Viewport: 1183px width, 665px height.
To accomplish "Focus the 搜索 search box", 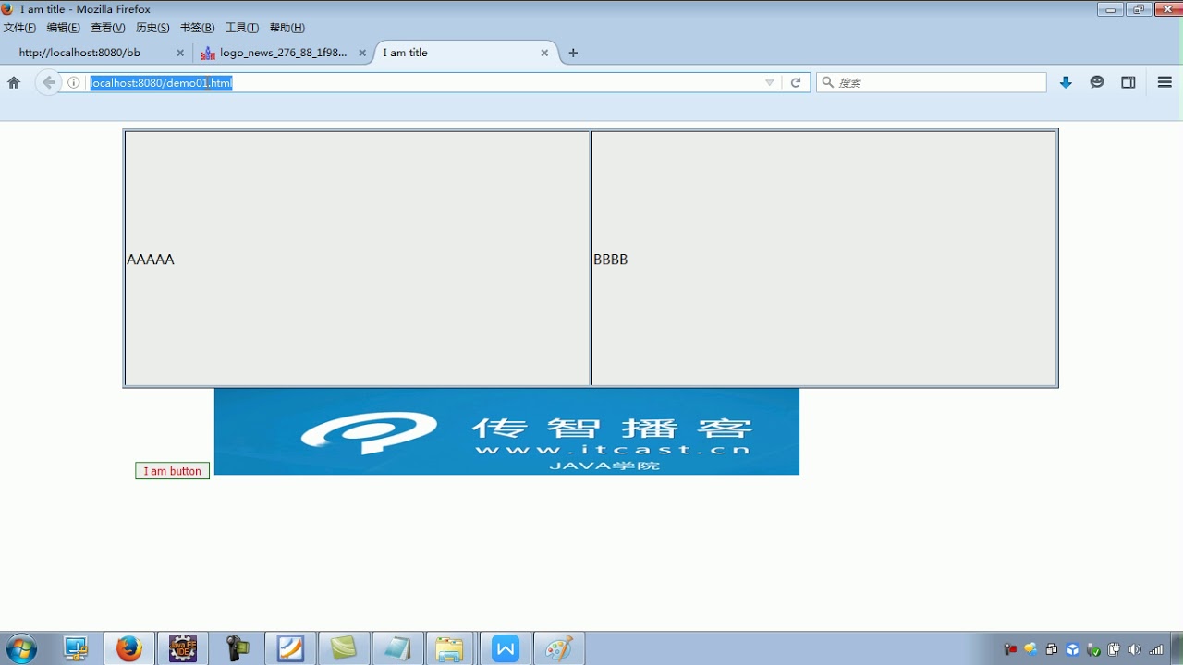I will 932,82.
